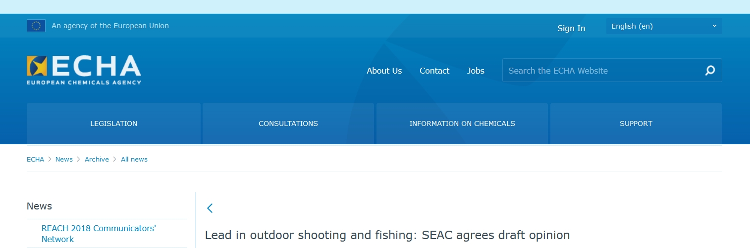This screenshot has width=750, height=248.
Task: Click the Sign In link
Action: tap(571, 28)
